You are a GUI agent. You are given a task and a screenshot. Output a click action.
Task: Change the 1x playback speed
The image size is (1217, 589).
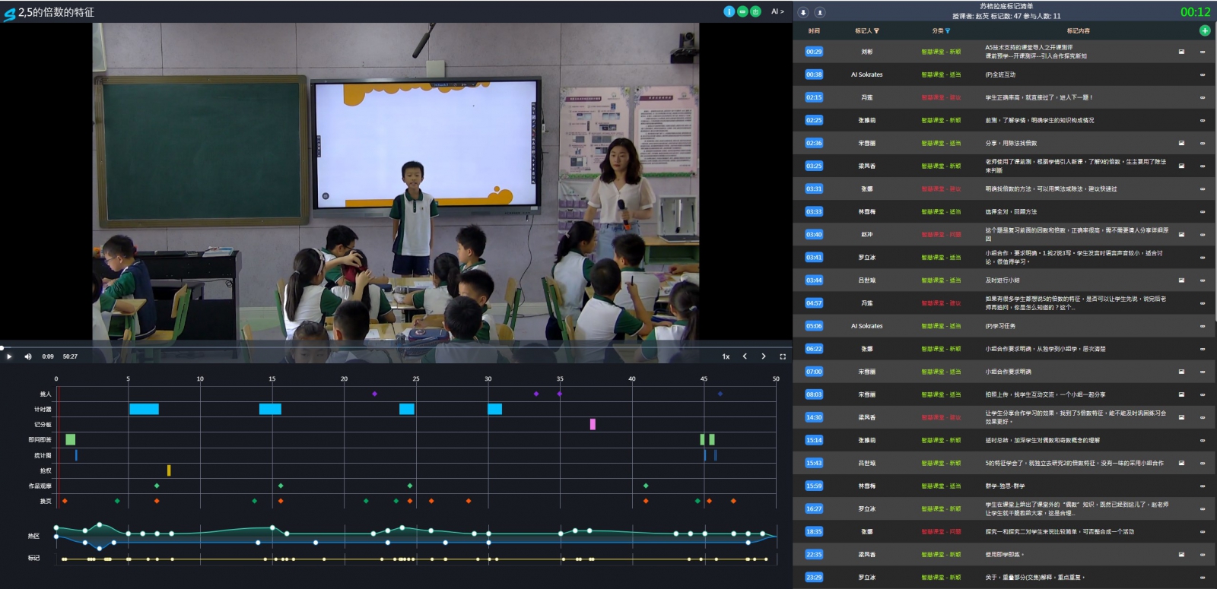(726, 356)
